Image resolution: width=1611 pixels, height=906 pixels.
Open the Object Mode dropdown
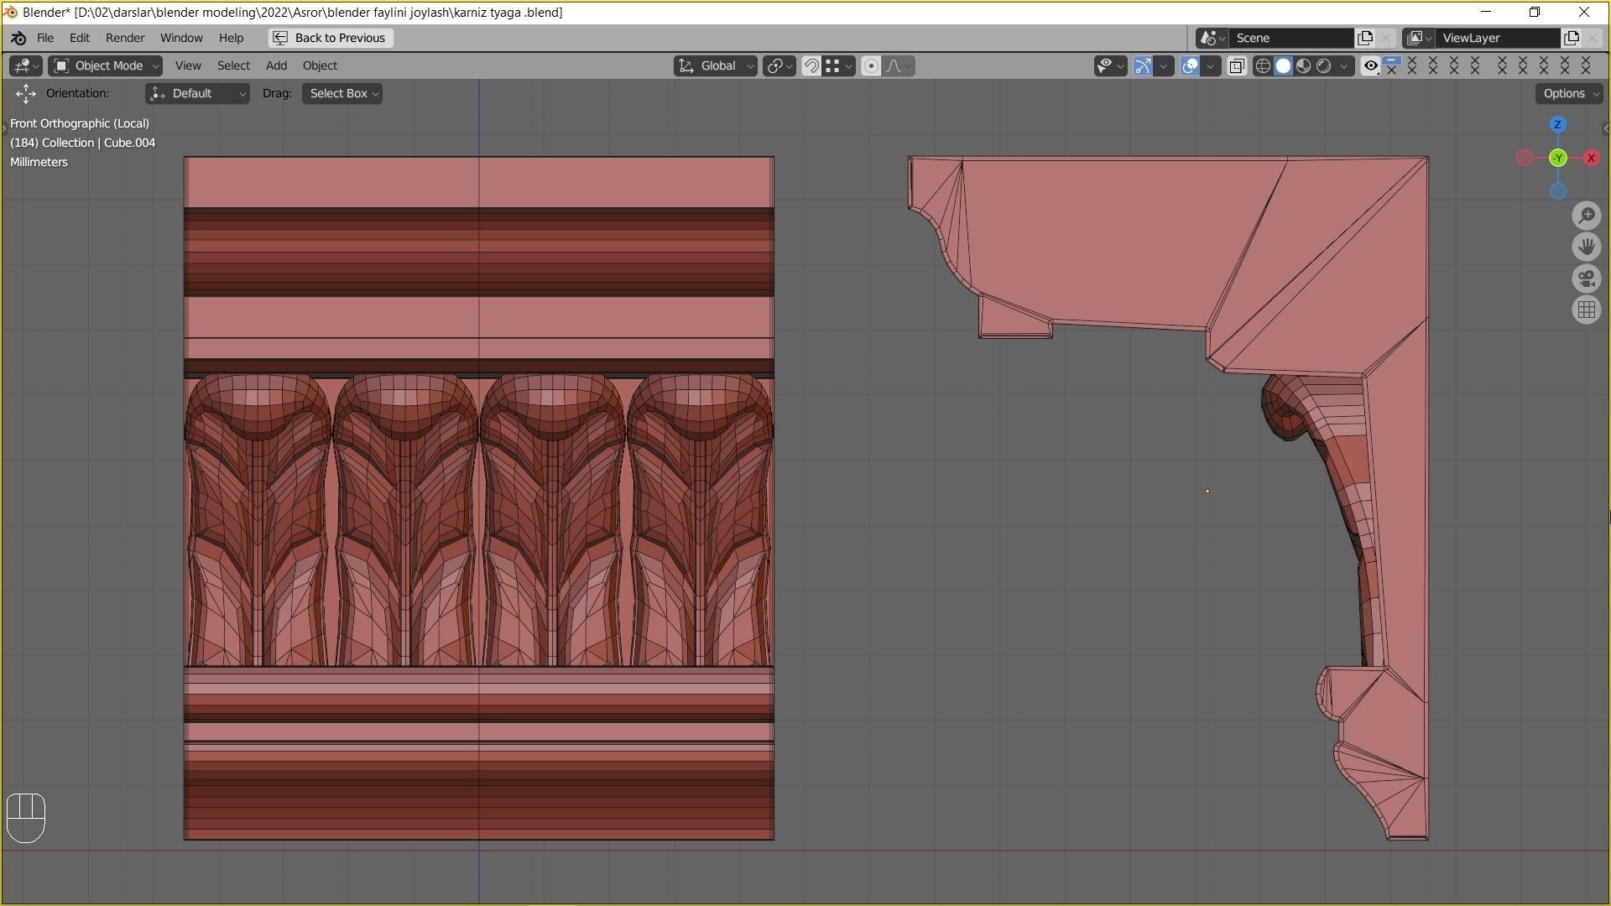[105, 65]
